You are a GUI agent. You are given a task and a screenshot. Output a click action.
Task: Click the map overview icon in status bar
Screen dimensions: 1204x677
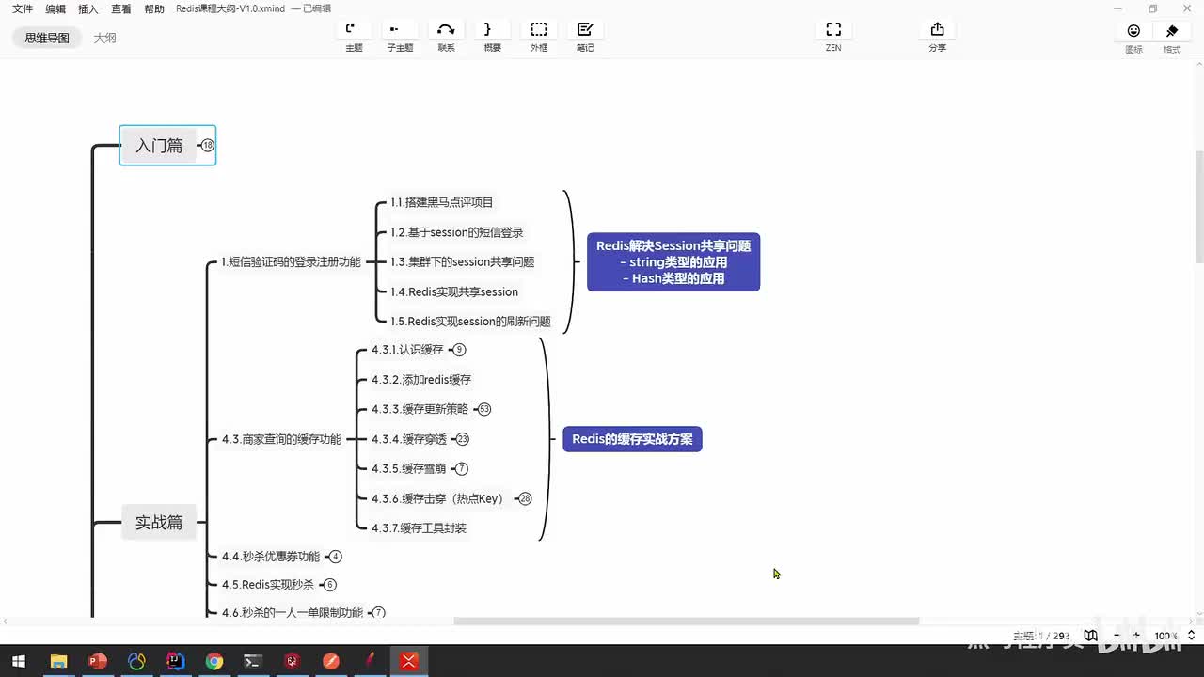1090,636
